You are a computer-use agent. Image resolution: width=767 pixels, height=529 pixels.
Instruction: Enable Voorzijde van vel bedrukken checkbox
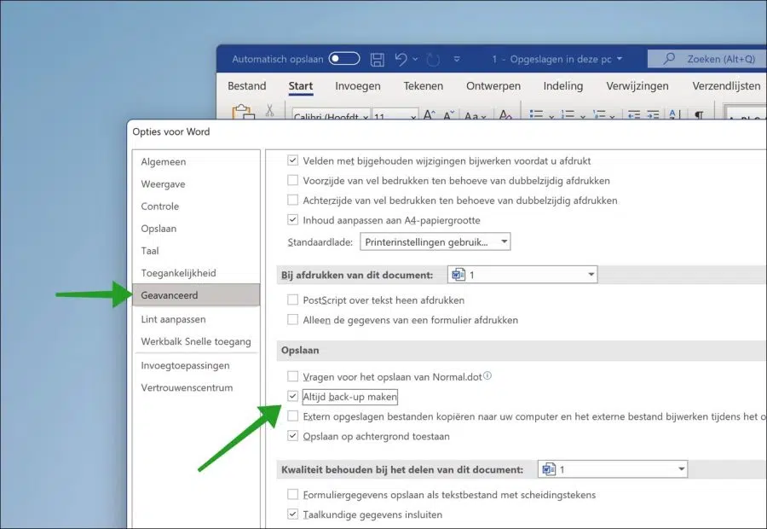coord(292,180)
